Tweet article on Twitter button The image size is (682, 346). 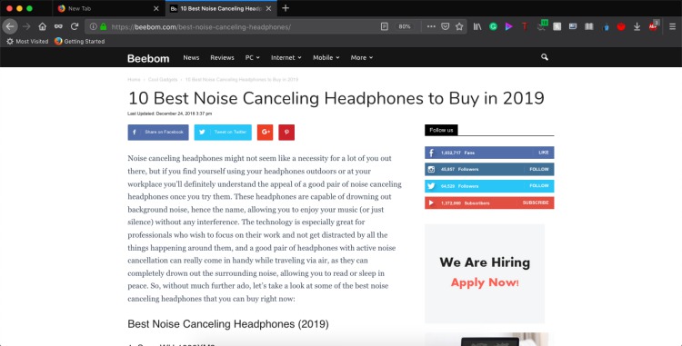click(223, 133)
